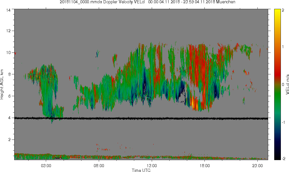The height and width of the screenshot is (172, 289).
Task: Click the '23:00' time axis label
Action: pyautogui.click(x=257, y=166)
